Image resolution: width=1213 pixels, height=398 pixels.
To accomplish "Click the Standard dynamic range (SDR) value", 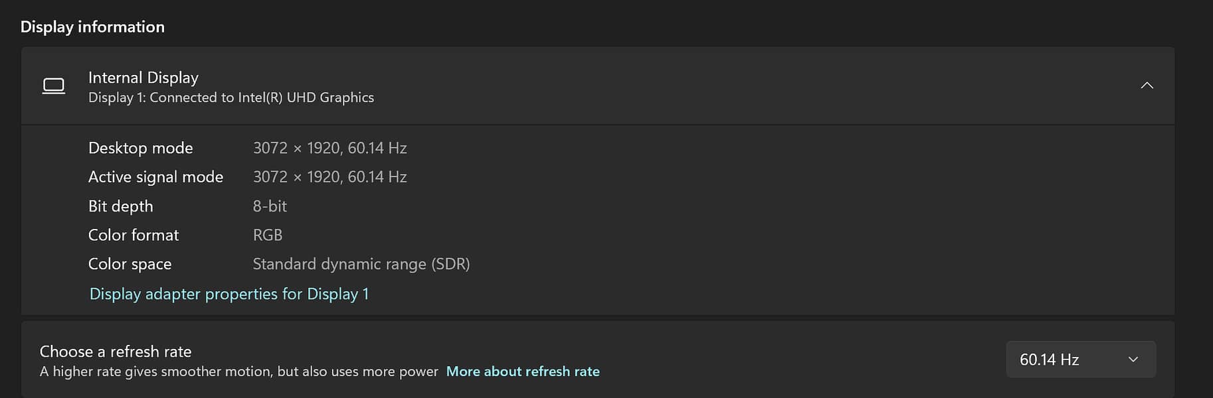I will pyautogui.click(x=361, y=264).
